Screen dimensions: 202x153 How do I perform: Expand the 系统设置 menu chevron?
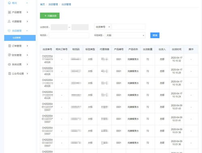(27, 64)
